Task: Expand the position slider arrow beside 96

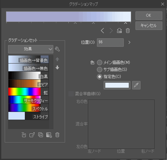Action: tap(129, 42)
